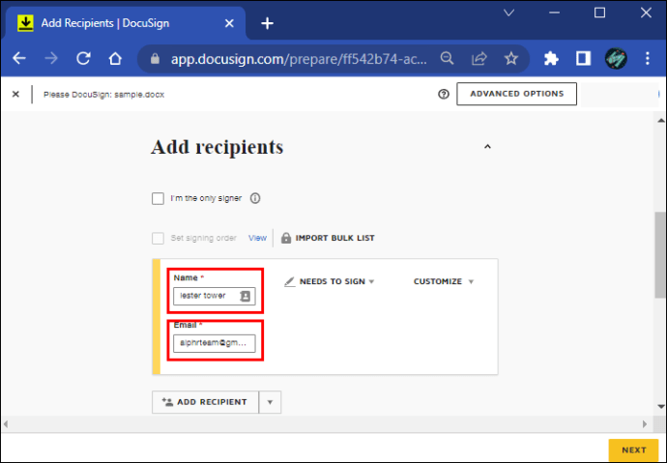The height and width of the screenshot is (463, 667).
Task: Open the help question mark icon
Action: (444, 94)
